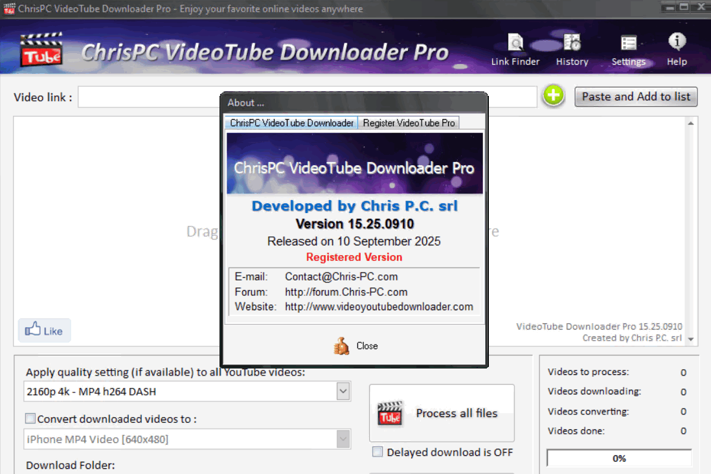The width and height of the screenshot is (711, 474).
Task: Click VideoTube Downloader Pro 15.25.0910 footer text
Action: coord(599,326)
